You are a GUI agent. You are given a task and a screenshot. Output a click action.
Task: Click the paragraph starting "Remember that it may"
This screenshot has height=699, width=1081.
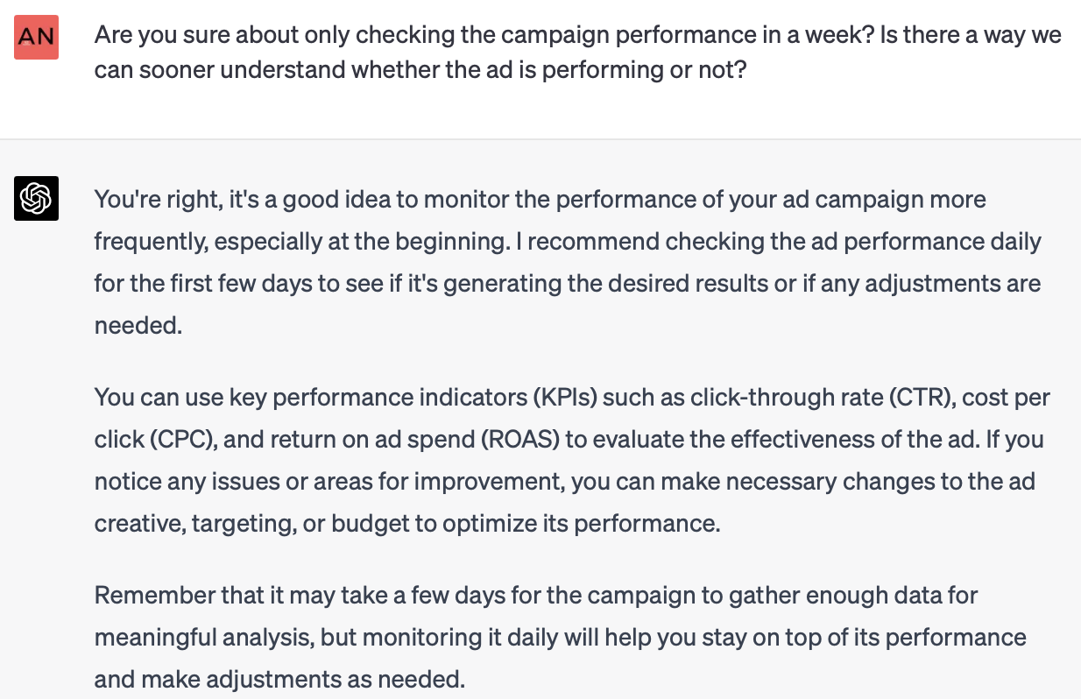click(x=560, y=637)
